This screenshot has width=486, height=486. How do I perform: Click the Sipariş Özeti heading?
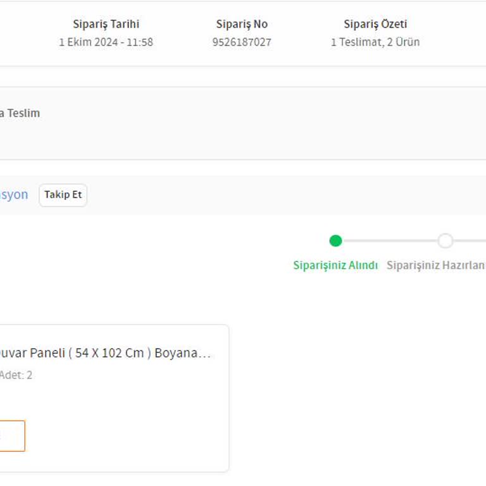375,24
